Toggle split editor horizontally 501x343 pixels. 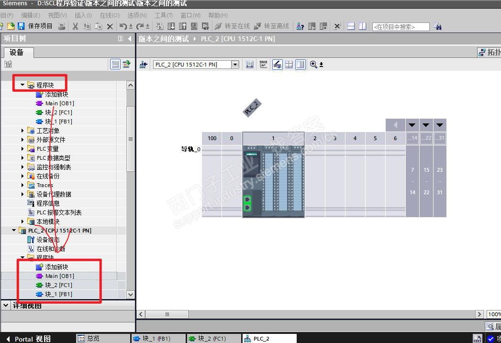point(351,26)
